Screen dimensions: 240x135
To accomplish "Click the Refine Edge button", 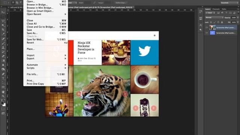I will pos(121,3).
